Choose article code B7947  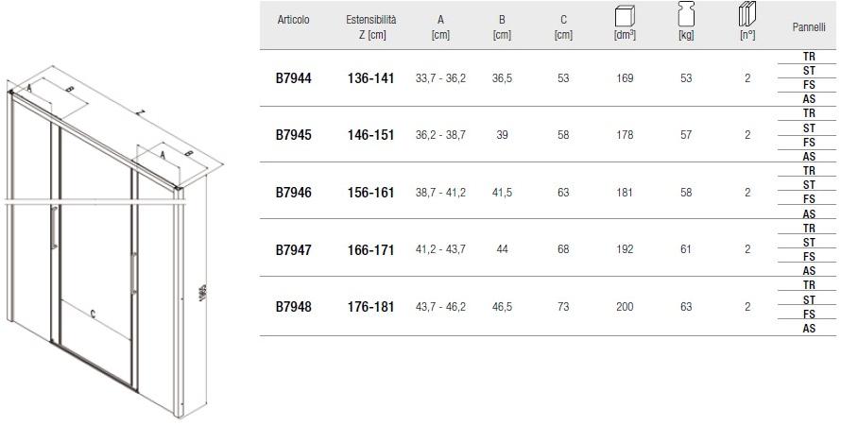[x=293, y=249]
